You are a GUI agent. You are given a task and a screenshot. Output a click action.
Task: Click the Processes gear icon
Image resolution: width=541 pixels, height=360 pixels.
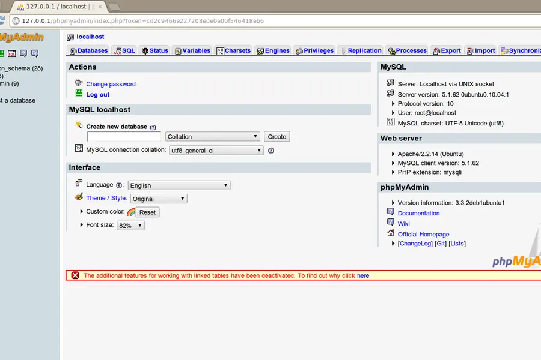(391, 51)
